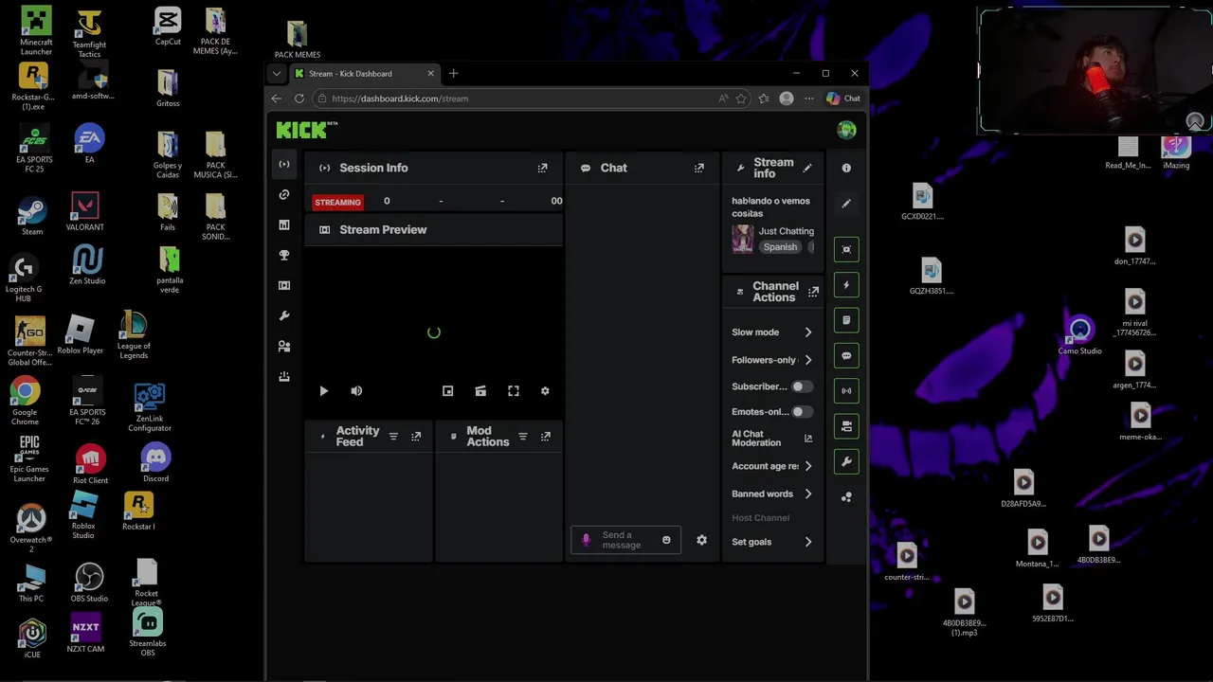Toggle the green chat bubble widget button
This screenshot has height=682, width=1213.
coord(846,355)
